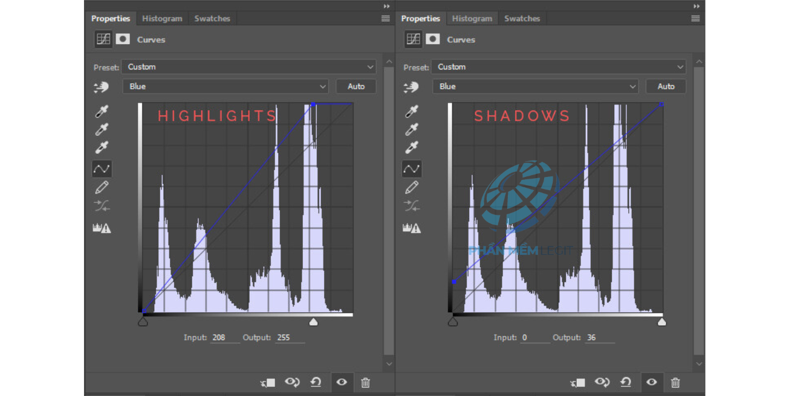Click Auto in the Shadows panel
The image size is (789, 396).
click(x=666, y=86)
